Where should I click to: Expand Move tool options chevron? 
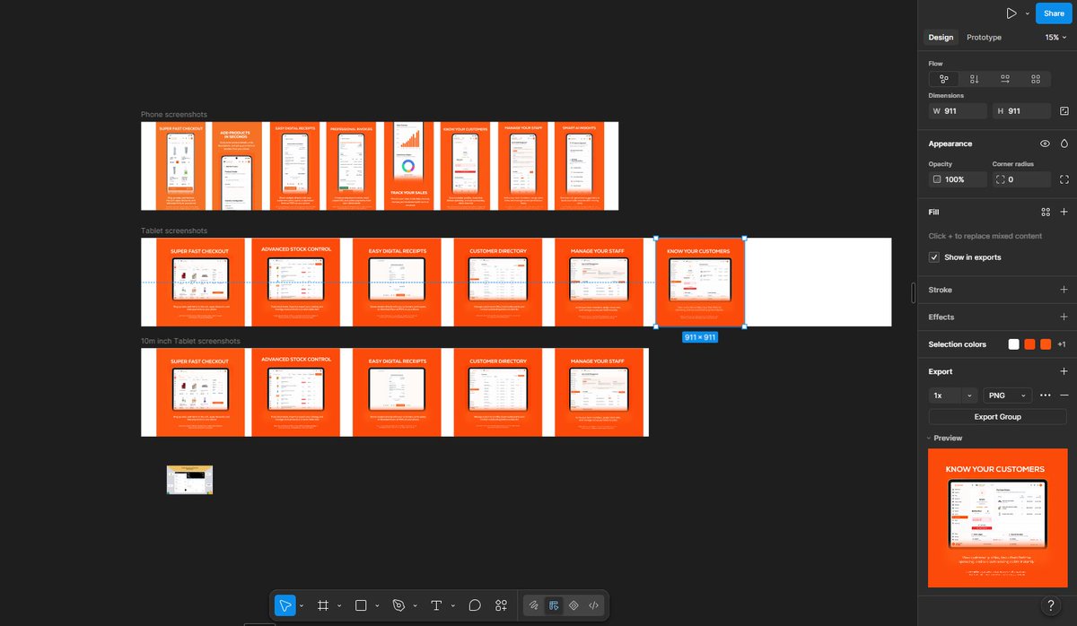302,606
